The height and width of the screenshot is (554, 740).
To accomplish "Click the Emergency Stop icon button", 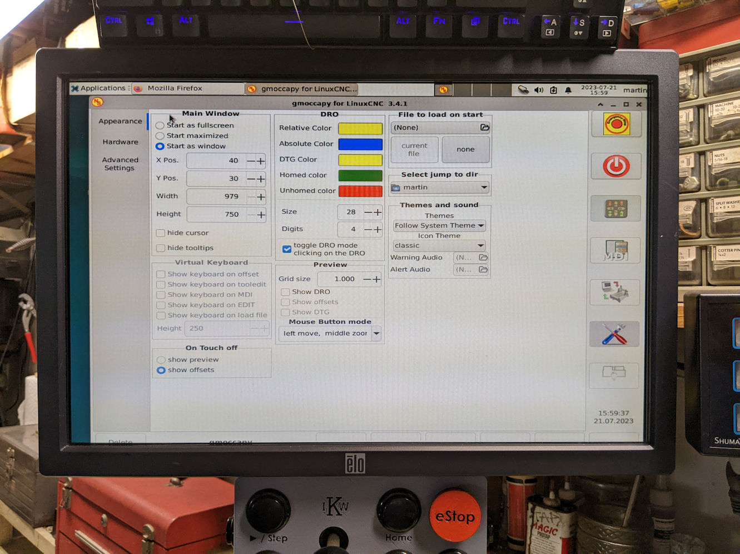I will point(616,124).
